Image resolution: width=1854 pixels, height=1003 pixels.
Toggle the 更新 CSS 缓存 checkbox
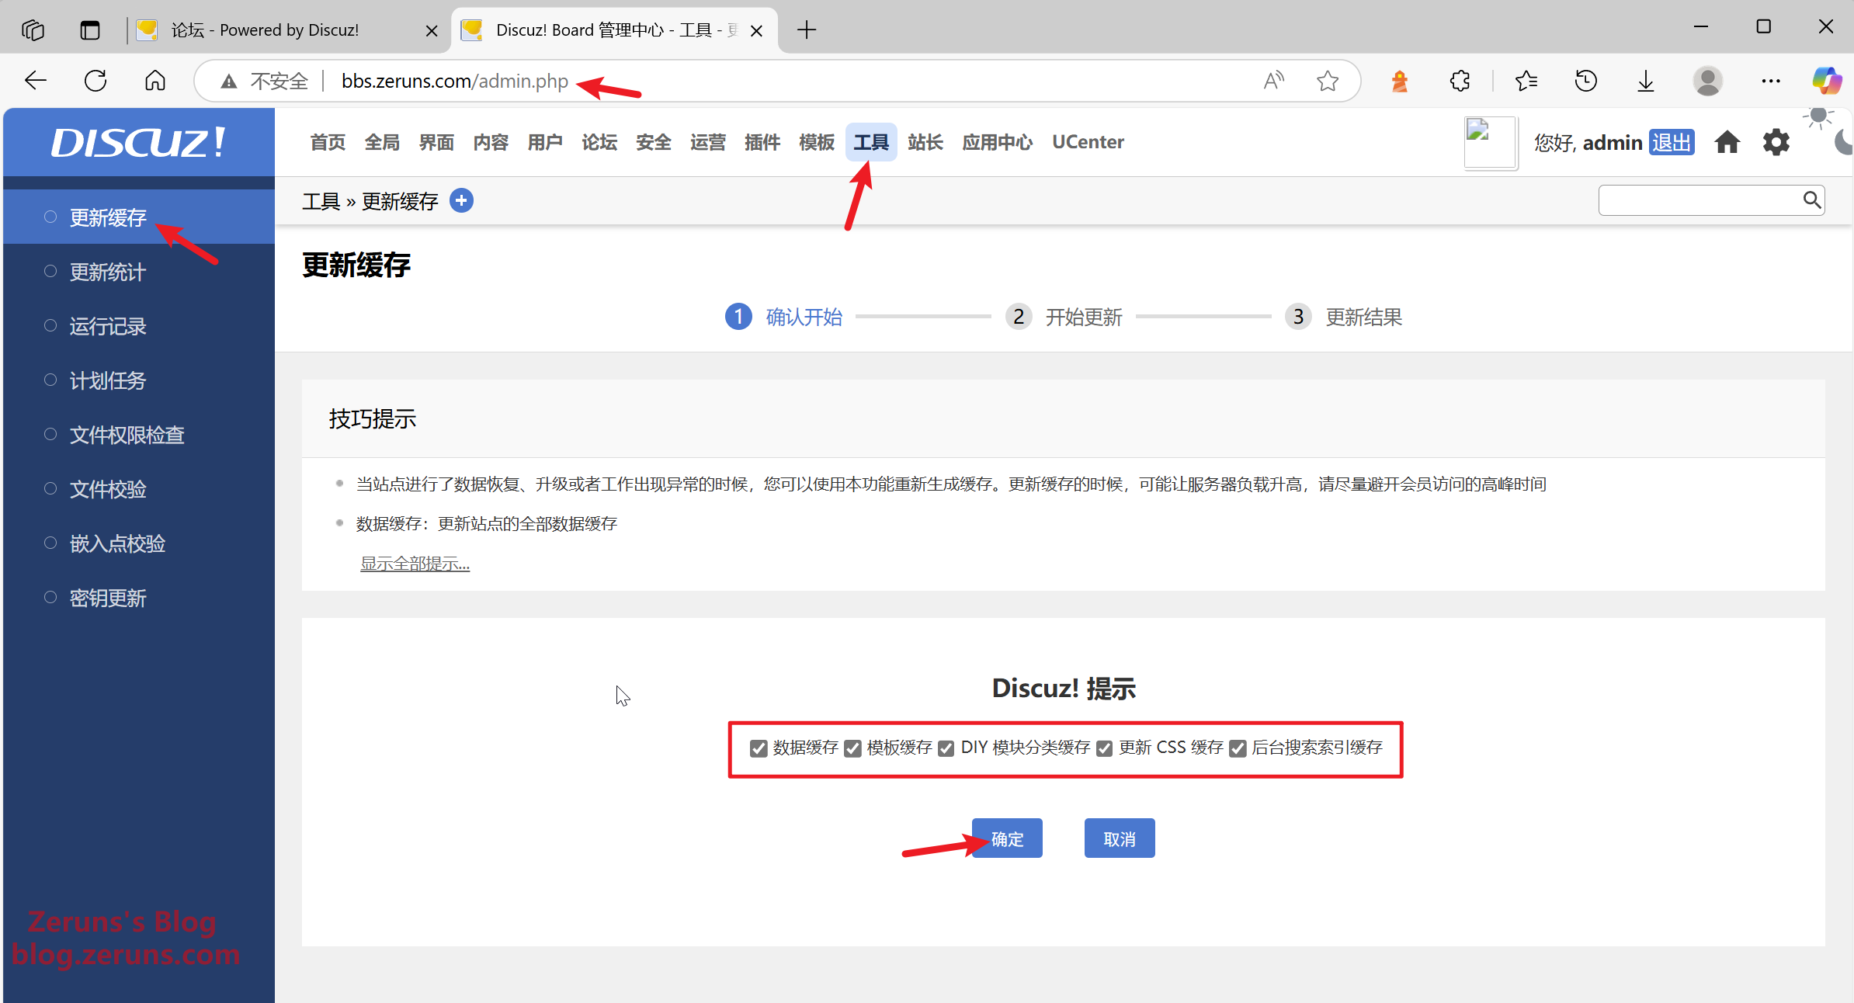pyautogui.click(x=1104, y=748)
